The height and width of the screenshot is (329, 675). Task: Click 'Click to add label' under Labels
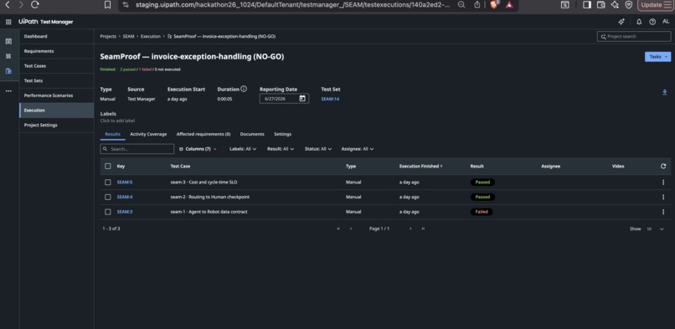pos(117,121)
